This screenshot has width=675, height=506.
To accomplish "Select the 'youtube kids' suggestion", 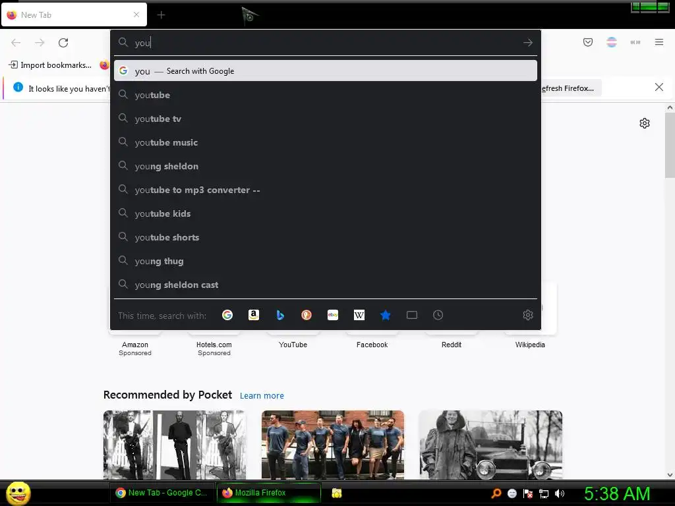I will pyautogui.click(x=326, y=213).
